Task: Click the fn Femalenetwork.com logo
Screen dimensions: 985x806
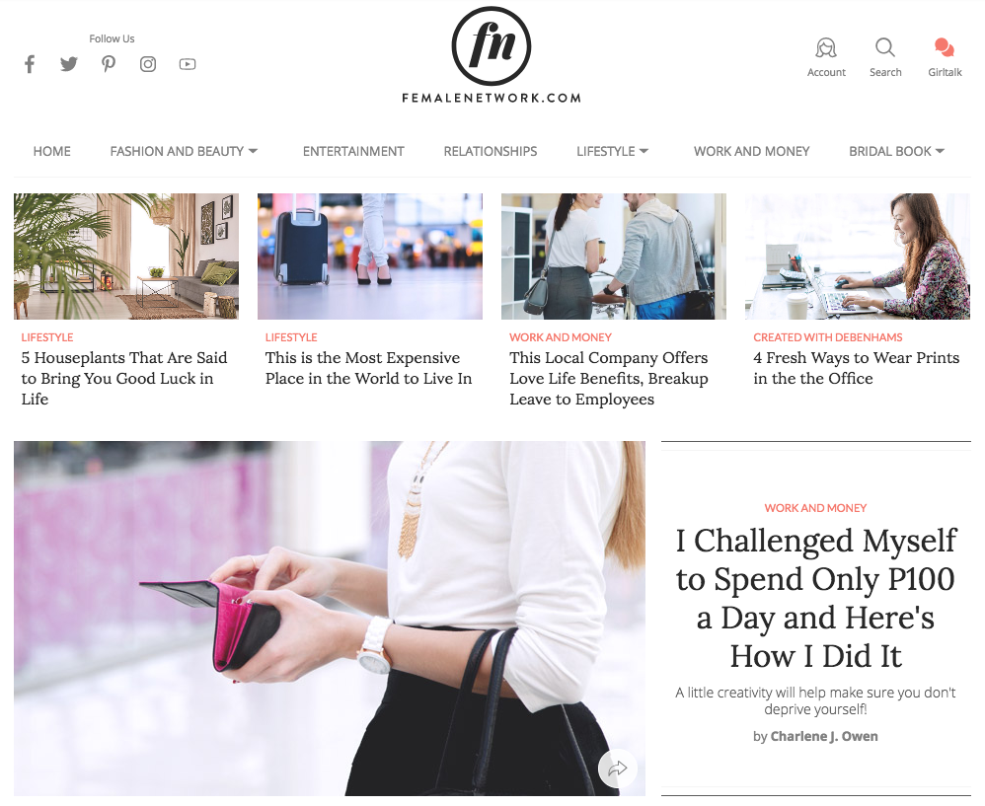Action: click(x=492, y=55)
